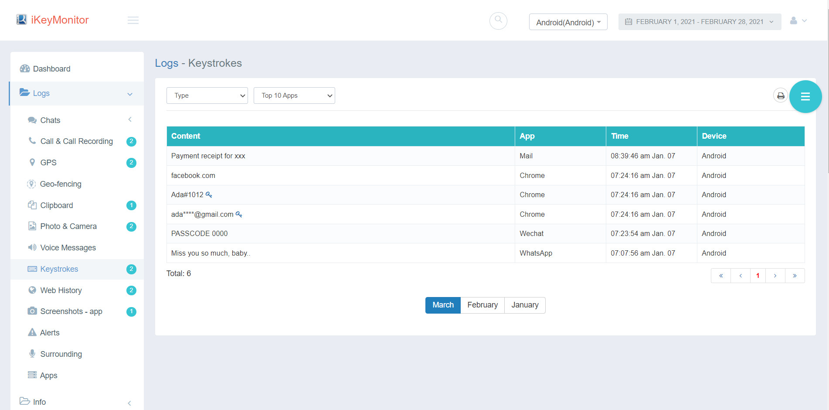The height and width of the screenshot is (410, 829).
Task: Open Web History in the sidebar
Action: click(61, 290)
